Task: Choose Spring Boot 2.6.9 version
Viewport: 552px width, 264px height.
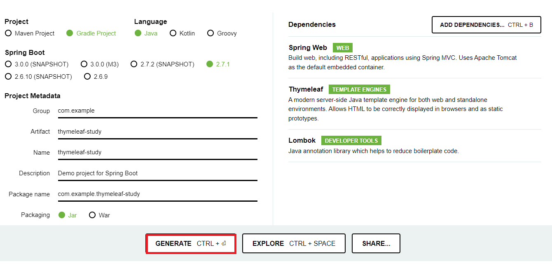Action: pos(96,77)
